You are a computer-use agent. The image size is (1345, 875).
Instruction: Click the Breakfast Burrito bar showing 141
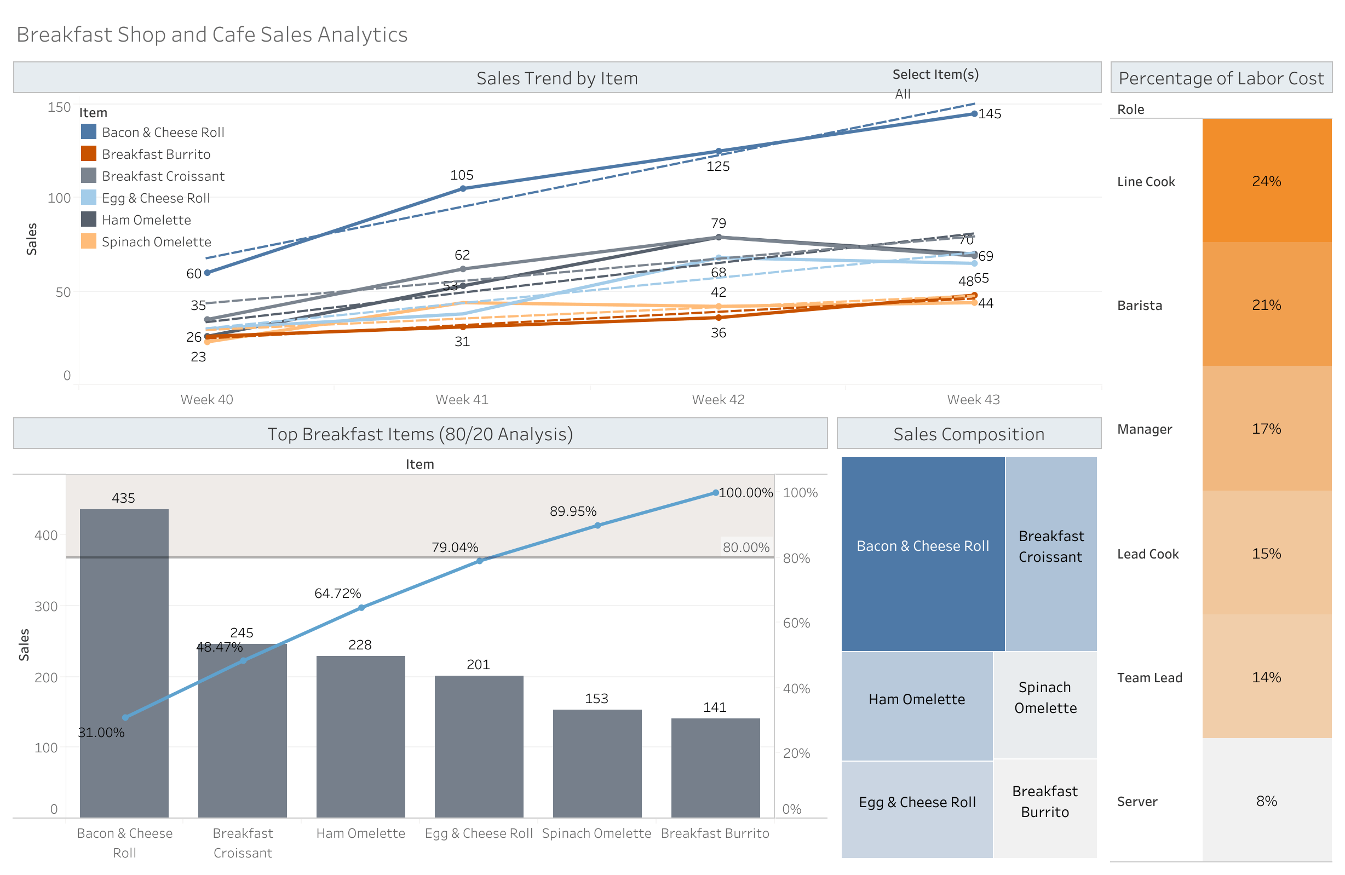tap(715, 768)
